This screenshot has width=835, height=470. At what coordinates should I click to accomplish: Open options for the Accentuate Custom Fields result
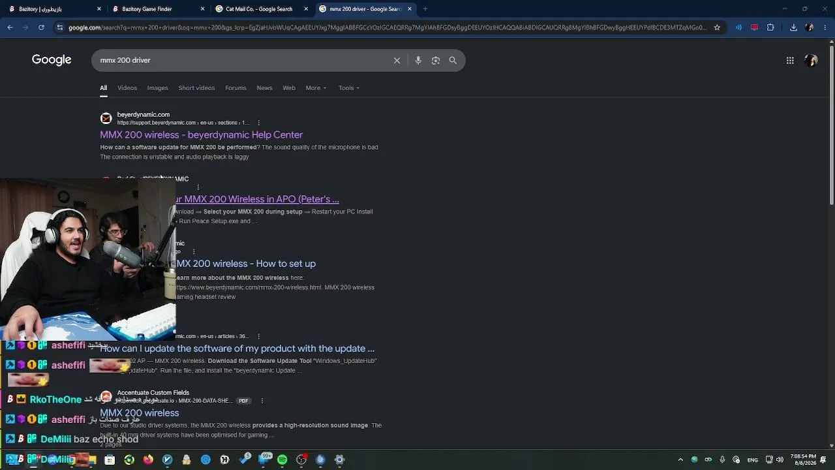click(262, 401)
